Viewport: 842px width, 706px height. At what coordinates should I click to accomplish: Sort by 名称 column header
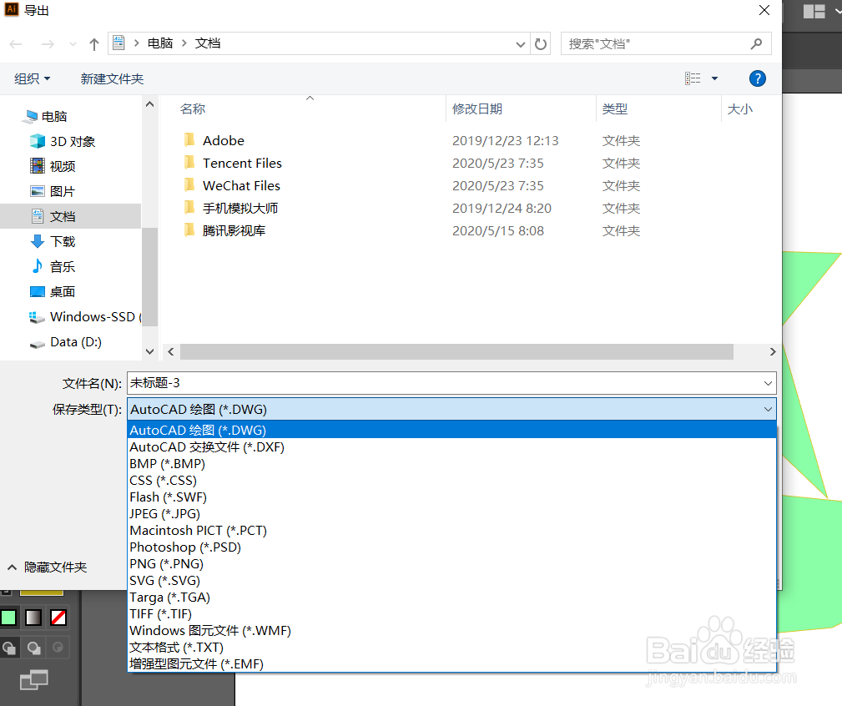coord(193,109)
